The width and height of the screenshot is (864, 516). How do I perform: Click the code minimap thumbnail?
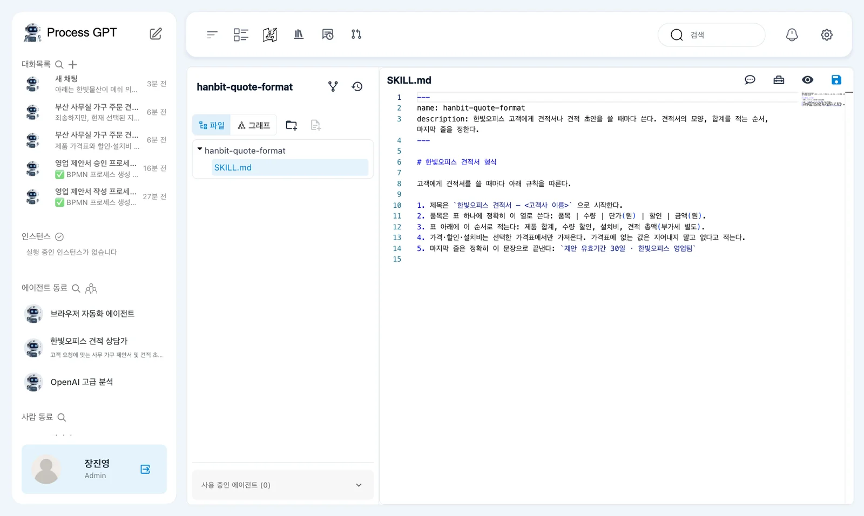click(823, 99)
